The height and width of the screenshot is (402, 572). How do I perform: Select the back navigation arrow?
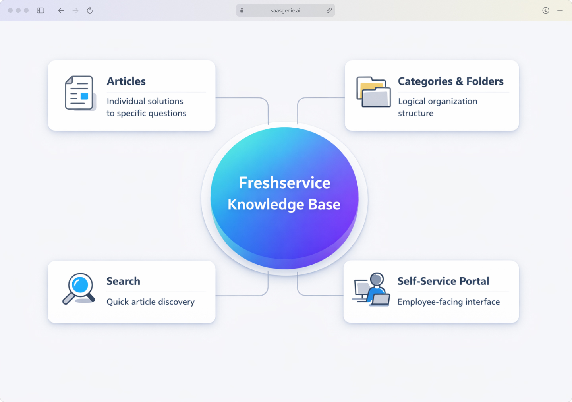tap(61, 10)
